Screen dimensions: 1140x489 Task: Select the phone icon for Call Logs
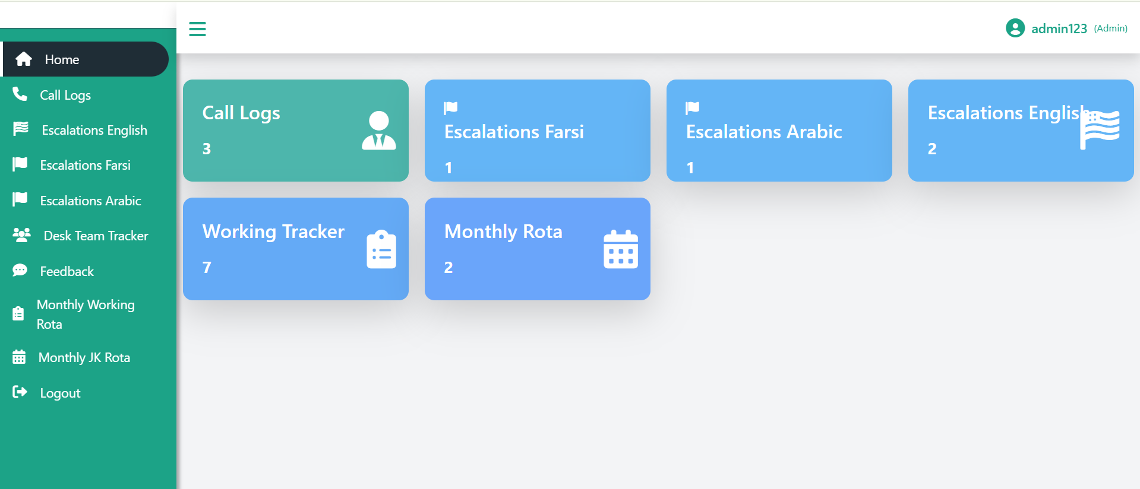[20, 94]
